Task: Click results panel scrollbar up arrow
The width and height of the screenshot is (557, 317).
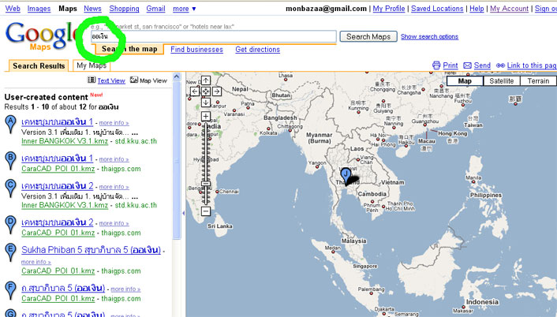Action: point(177,76)
